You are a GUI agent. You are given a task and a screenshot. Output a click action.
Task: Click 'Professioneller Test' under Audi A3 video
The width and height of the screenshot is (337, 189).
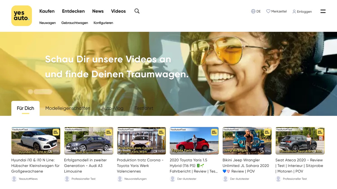[84, 179]
